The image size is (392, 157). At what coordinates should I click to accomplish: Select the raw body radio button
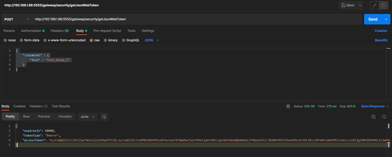[x=91, y=40]
